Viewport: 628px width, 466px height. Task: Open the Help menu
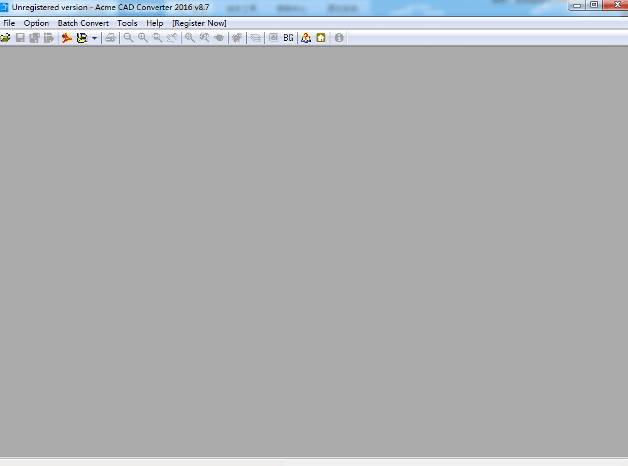pyautogui.click(x=154, y=23)
